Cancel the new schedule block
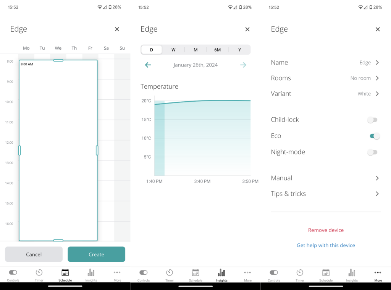The image size is (391, 290). click(x=34, y=254)
